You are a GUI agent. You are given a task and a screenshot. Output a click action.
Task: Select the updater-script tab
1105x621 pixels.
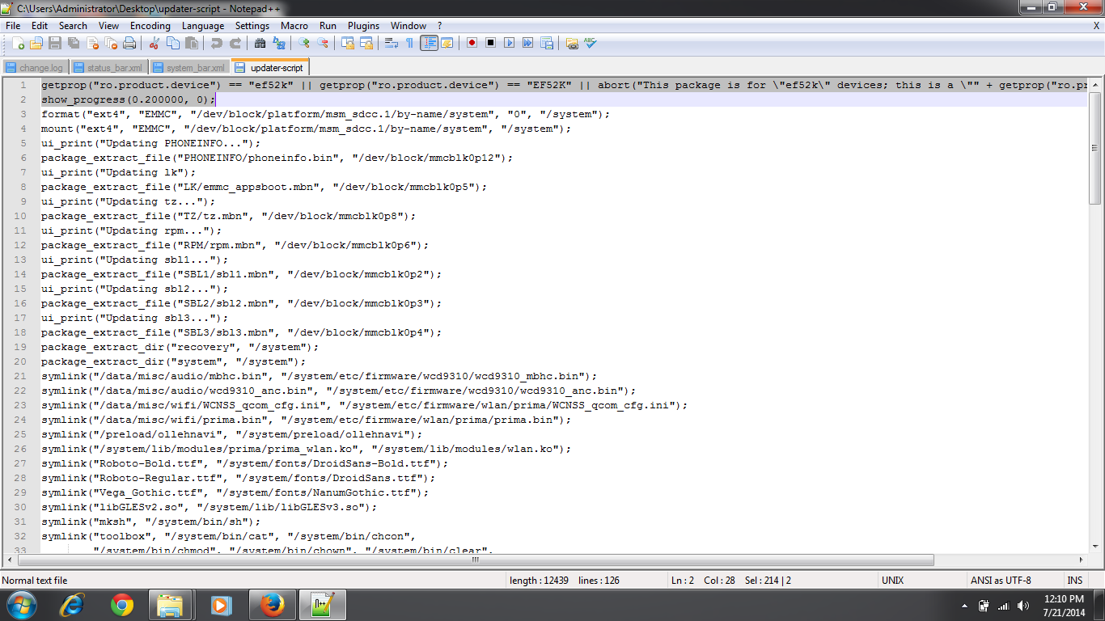271,67
